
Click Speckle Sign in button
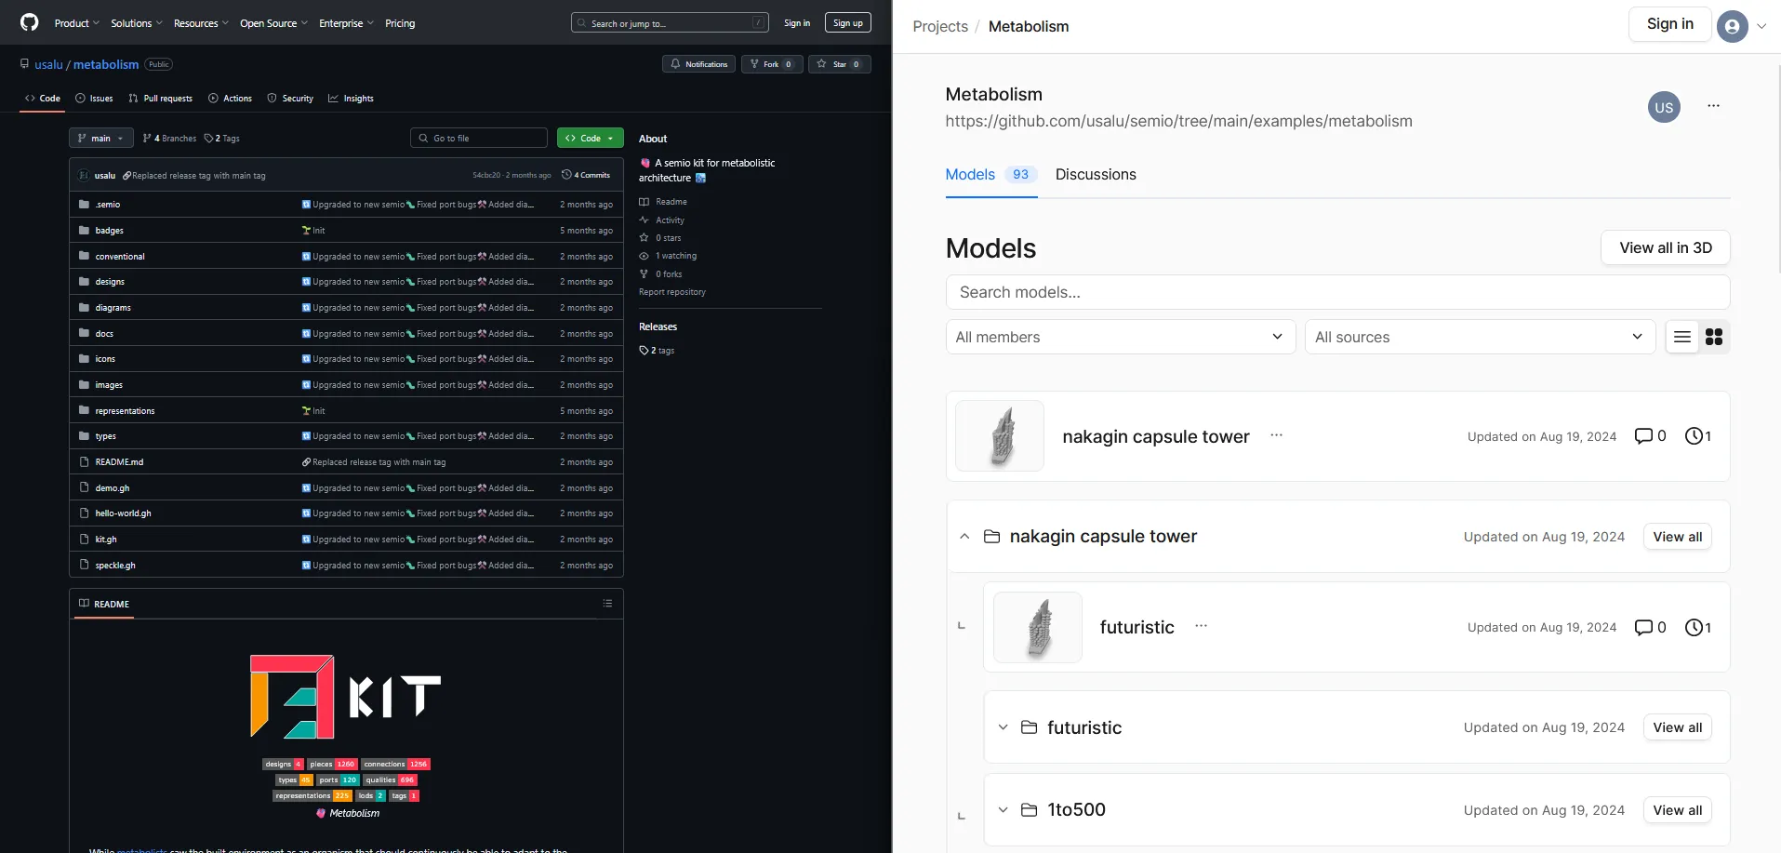point(1669,24)
